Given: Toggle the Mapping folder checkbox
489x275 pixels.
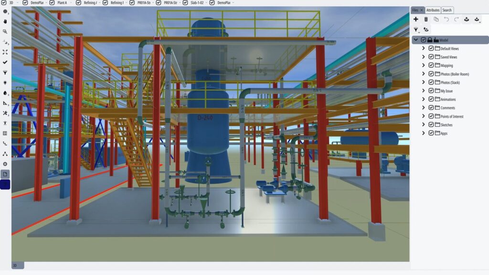Looking at the screenshot, I should [x=431, y=66].
